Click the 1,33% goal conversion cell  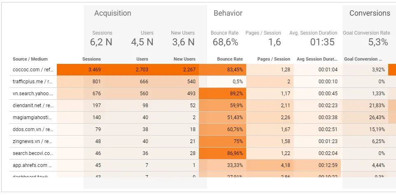coord(364,94)
